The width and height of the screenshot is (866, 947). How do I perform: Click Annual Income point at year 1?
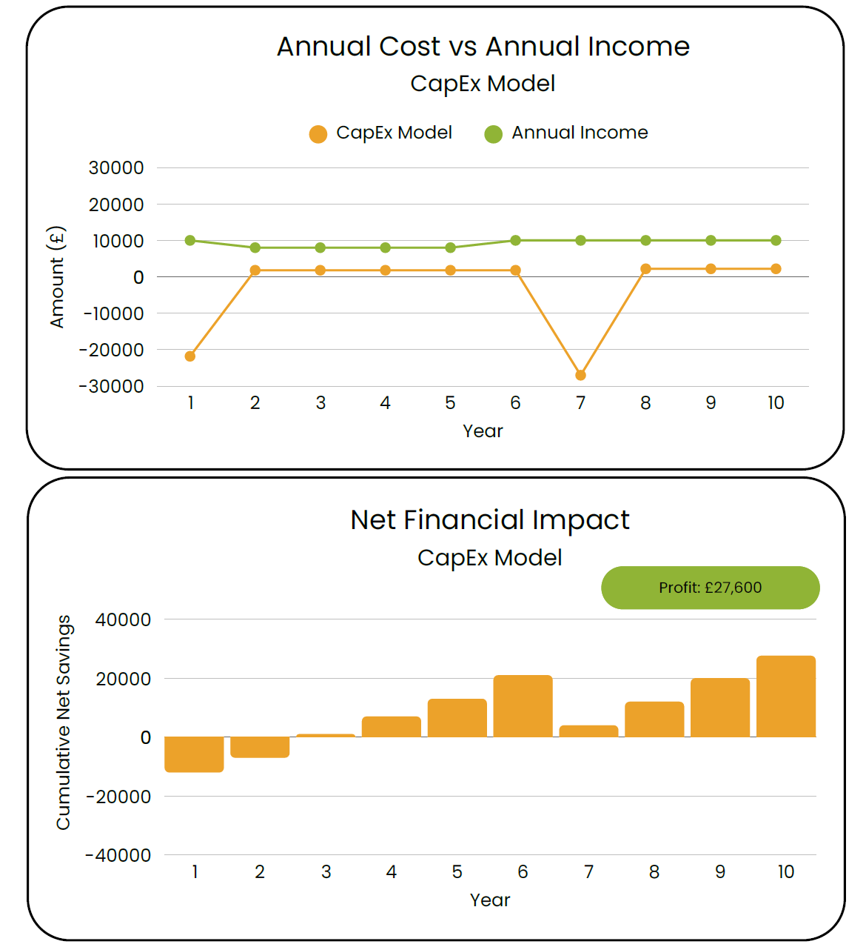coord(190,241)
